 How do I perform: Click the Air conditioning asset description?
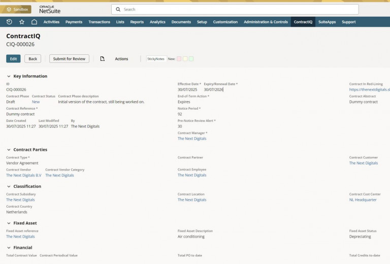click(191, 237)
